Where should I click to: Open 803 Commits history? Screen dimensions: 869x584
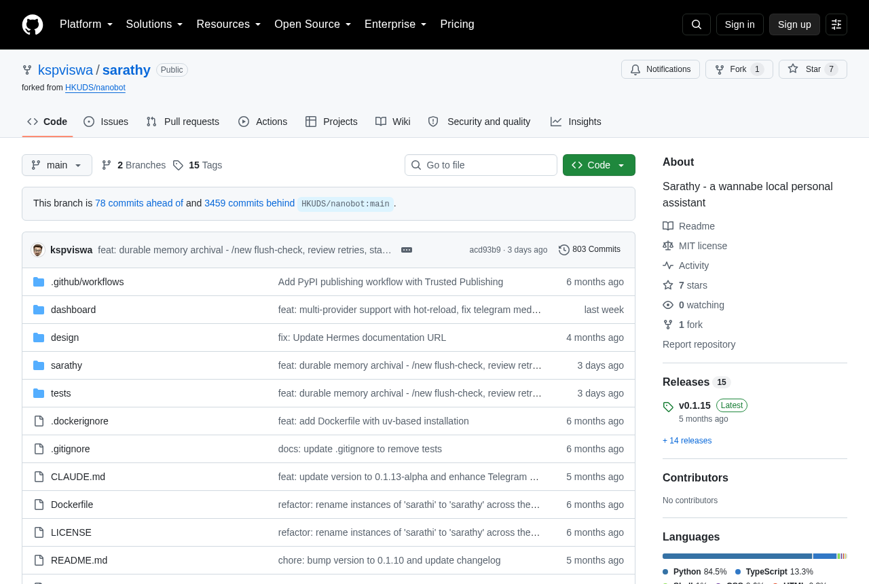[x=589, y=250]
